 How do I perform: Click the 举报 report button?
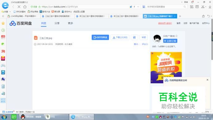click(x=143, y=37)
